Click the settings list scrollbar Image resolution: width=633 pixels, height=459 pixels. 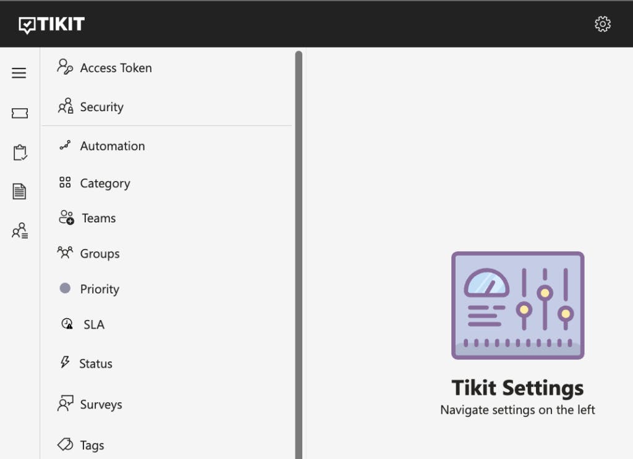point(299,247)
